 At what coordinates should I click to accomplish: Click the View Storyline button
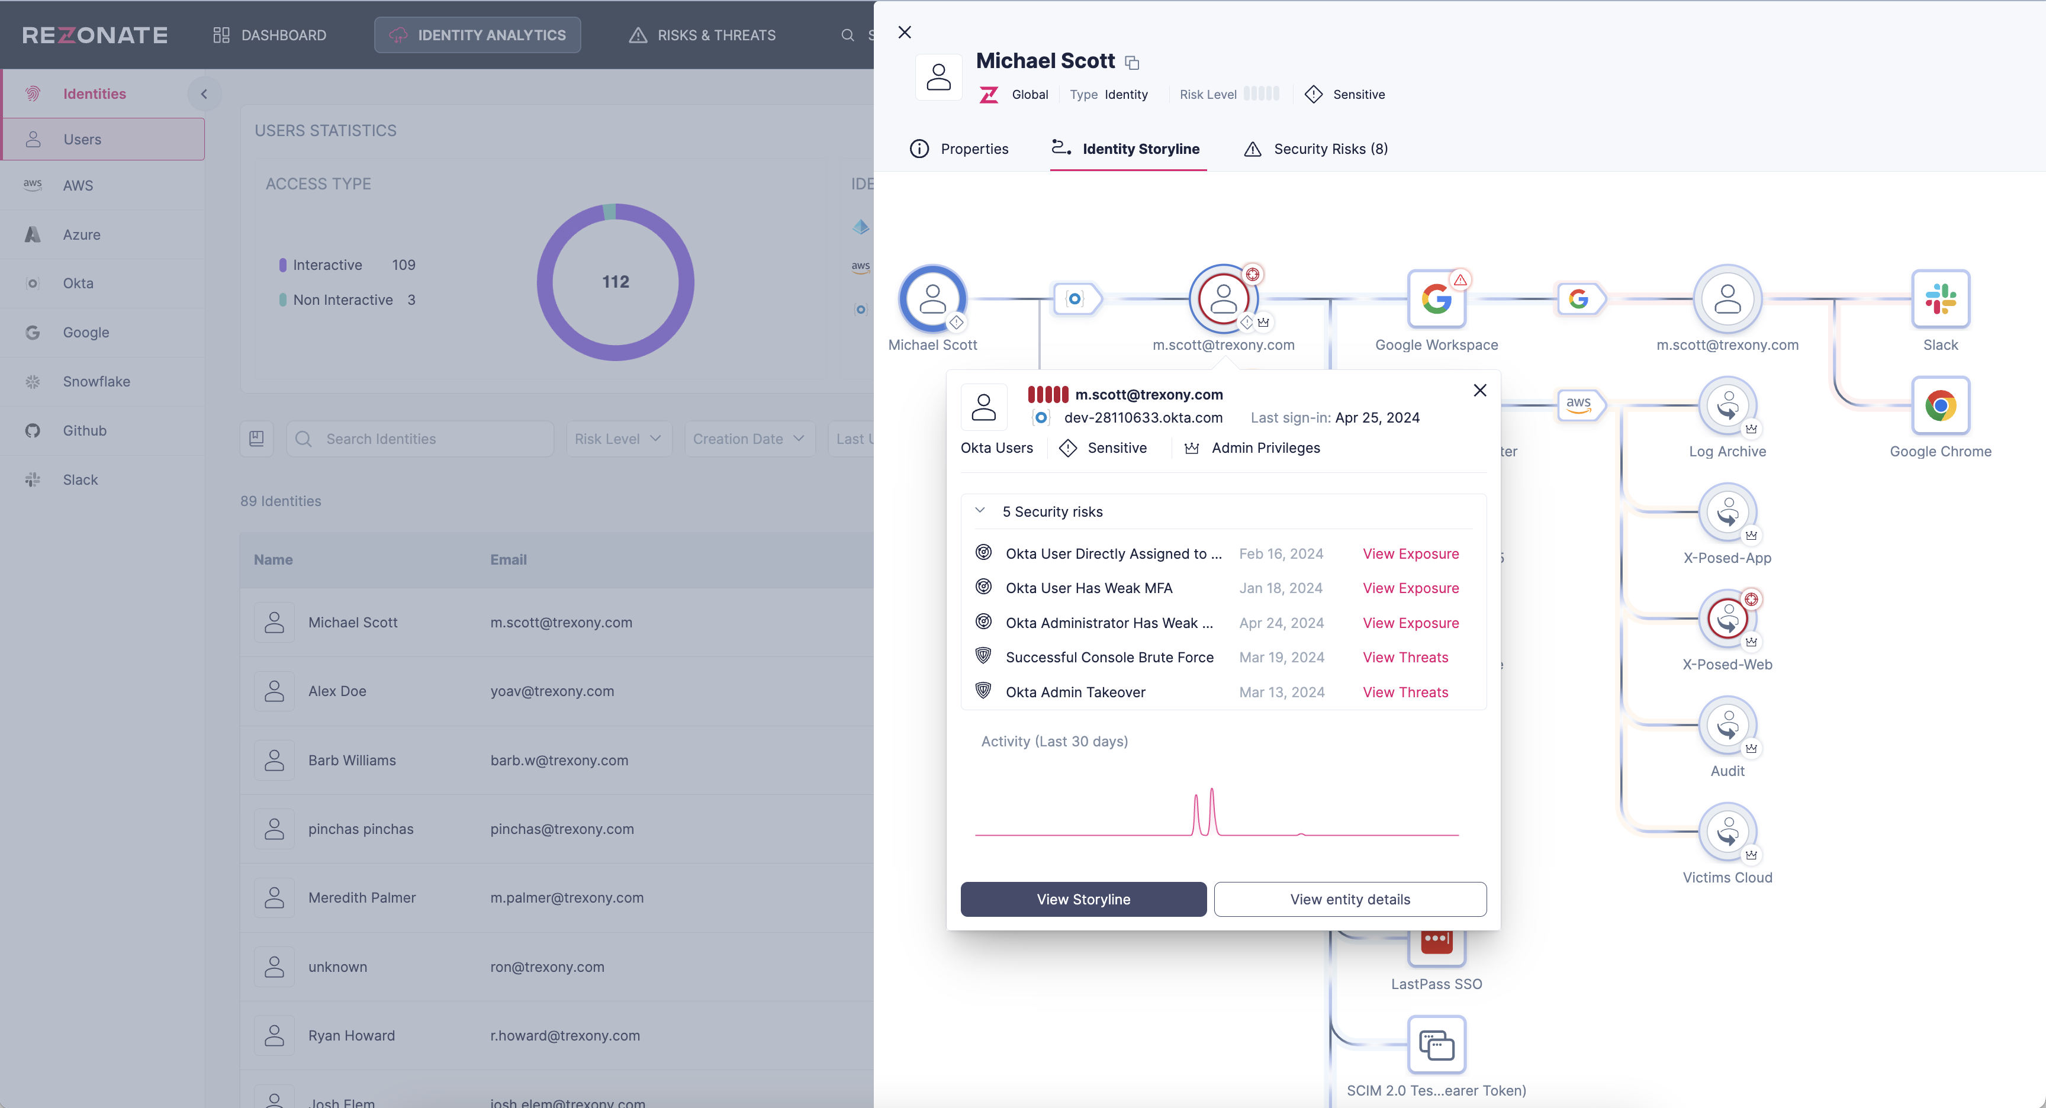1083,899
